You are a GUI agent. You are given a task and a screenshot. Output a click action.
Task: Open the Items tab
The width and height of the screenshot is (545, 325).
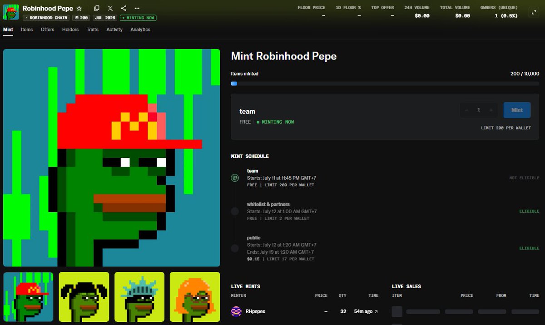[x=27, y=30]
